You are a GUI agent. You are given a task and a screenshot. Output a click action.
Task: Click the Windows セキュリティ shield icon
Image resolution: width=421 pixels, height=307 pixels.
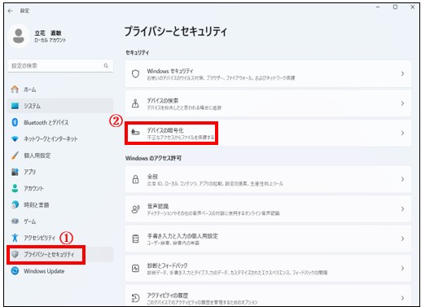[135, 74]
